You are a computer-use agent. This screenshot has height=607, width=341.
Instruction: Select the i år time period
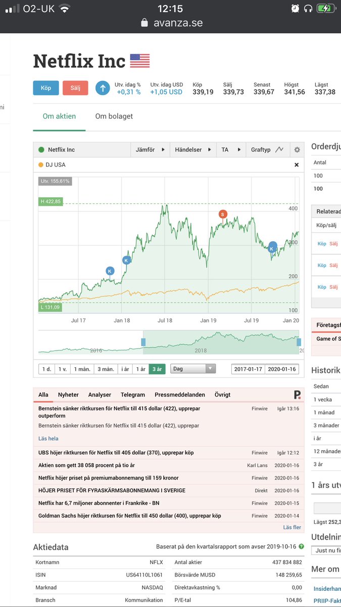click(x=125, y=369)
